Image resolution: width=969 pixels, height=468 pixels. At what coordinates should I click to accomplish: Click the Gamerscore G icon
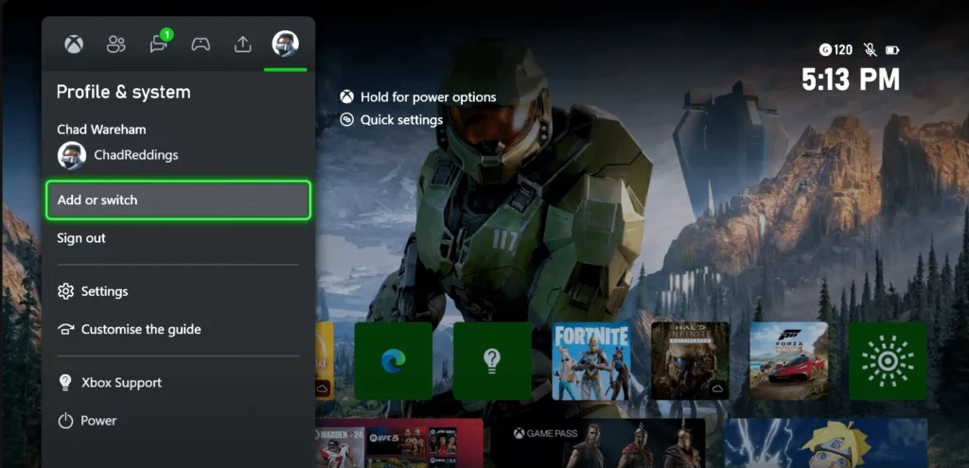click(825, 50)
